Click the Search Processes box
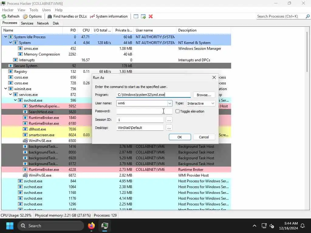 point(280,16)
